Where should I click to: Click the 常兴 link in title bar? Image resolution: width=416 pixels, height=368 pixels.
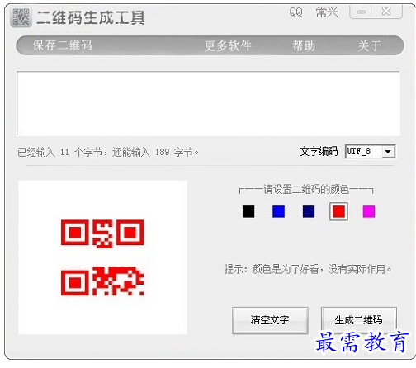point(327,12)
